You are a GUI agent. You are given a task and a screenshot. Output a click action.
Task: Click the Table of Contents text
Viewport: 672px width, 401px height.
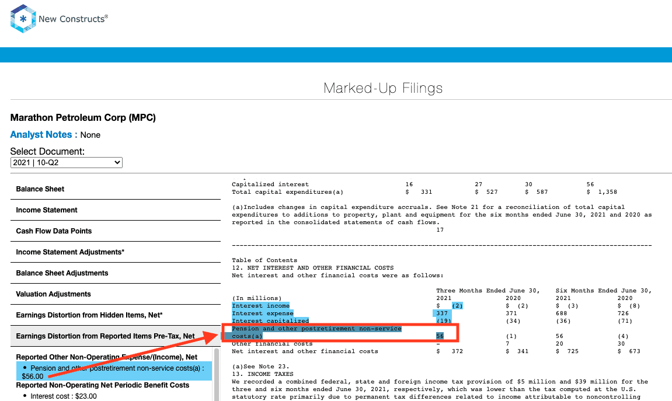(264, 260)
